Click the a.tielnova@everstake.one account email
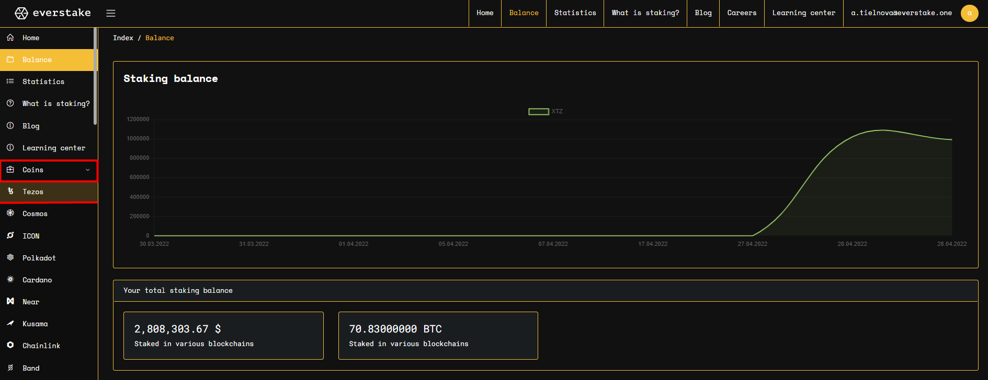988x380 pixels. (902, 13)
